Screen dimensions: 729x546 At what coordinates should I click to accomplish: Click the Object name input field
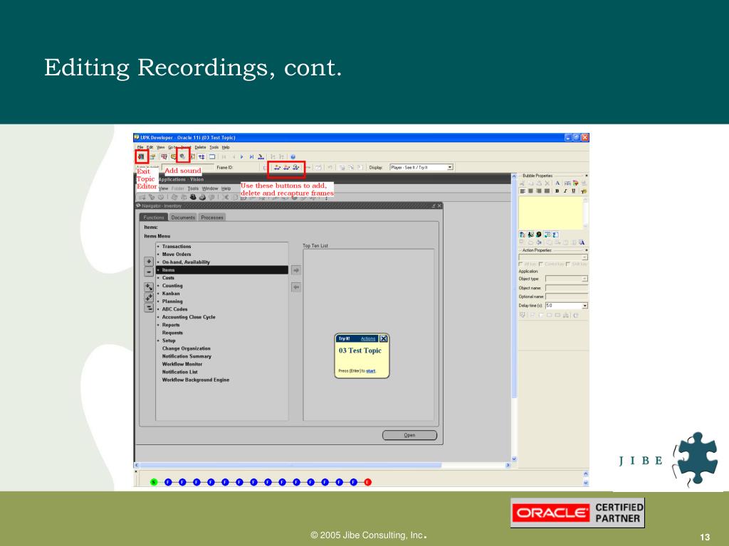566,288
